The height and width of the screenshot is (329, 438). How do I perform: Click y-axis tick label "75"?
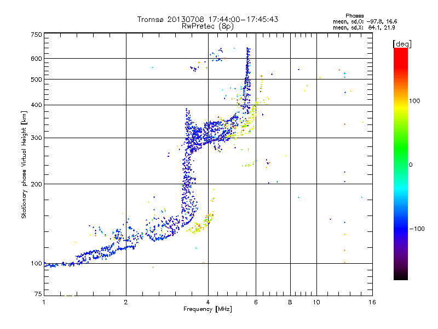tap(38, 294)
